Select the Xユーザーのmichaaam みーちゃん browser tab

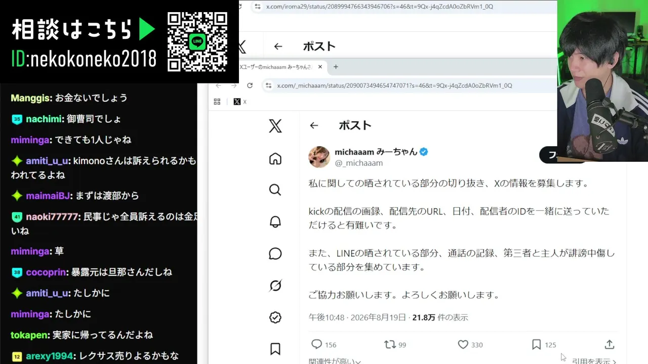[276, 67]
